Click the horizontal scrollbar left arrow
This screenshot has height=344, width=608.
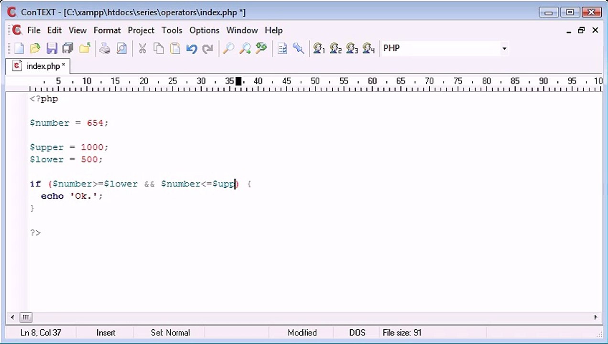click(12, 317)
